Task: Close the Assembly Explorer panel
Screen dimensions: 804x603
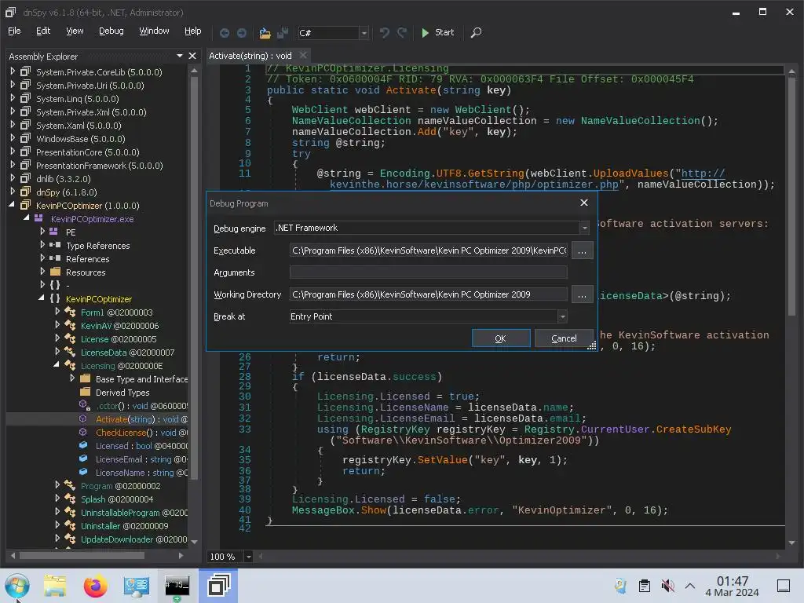Action: 192,56
